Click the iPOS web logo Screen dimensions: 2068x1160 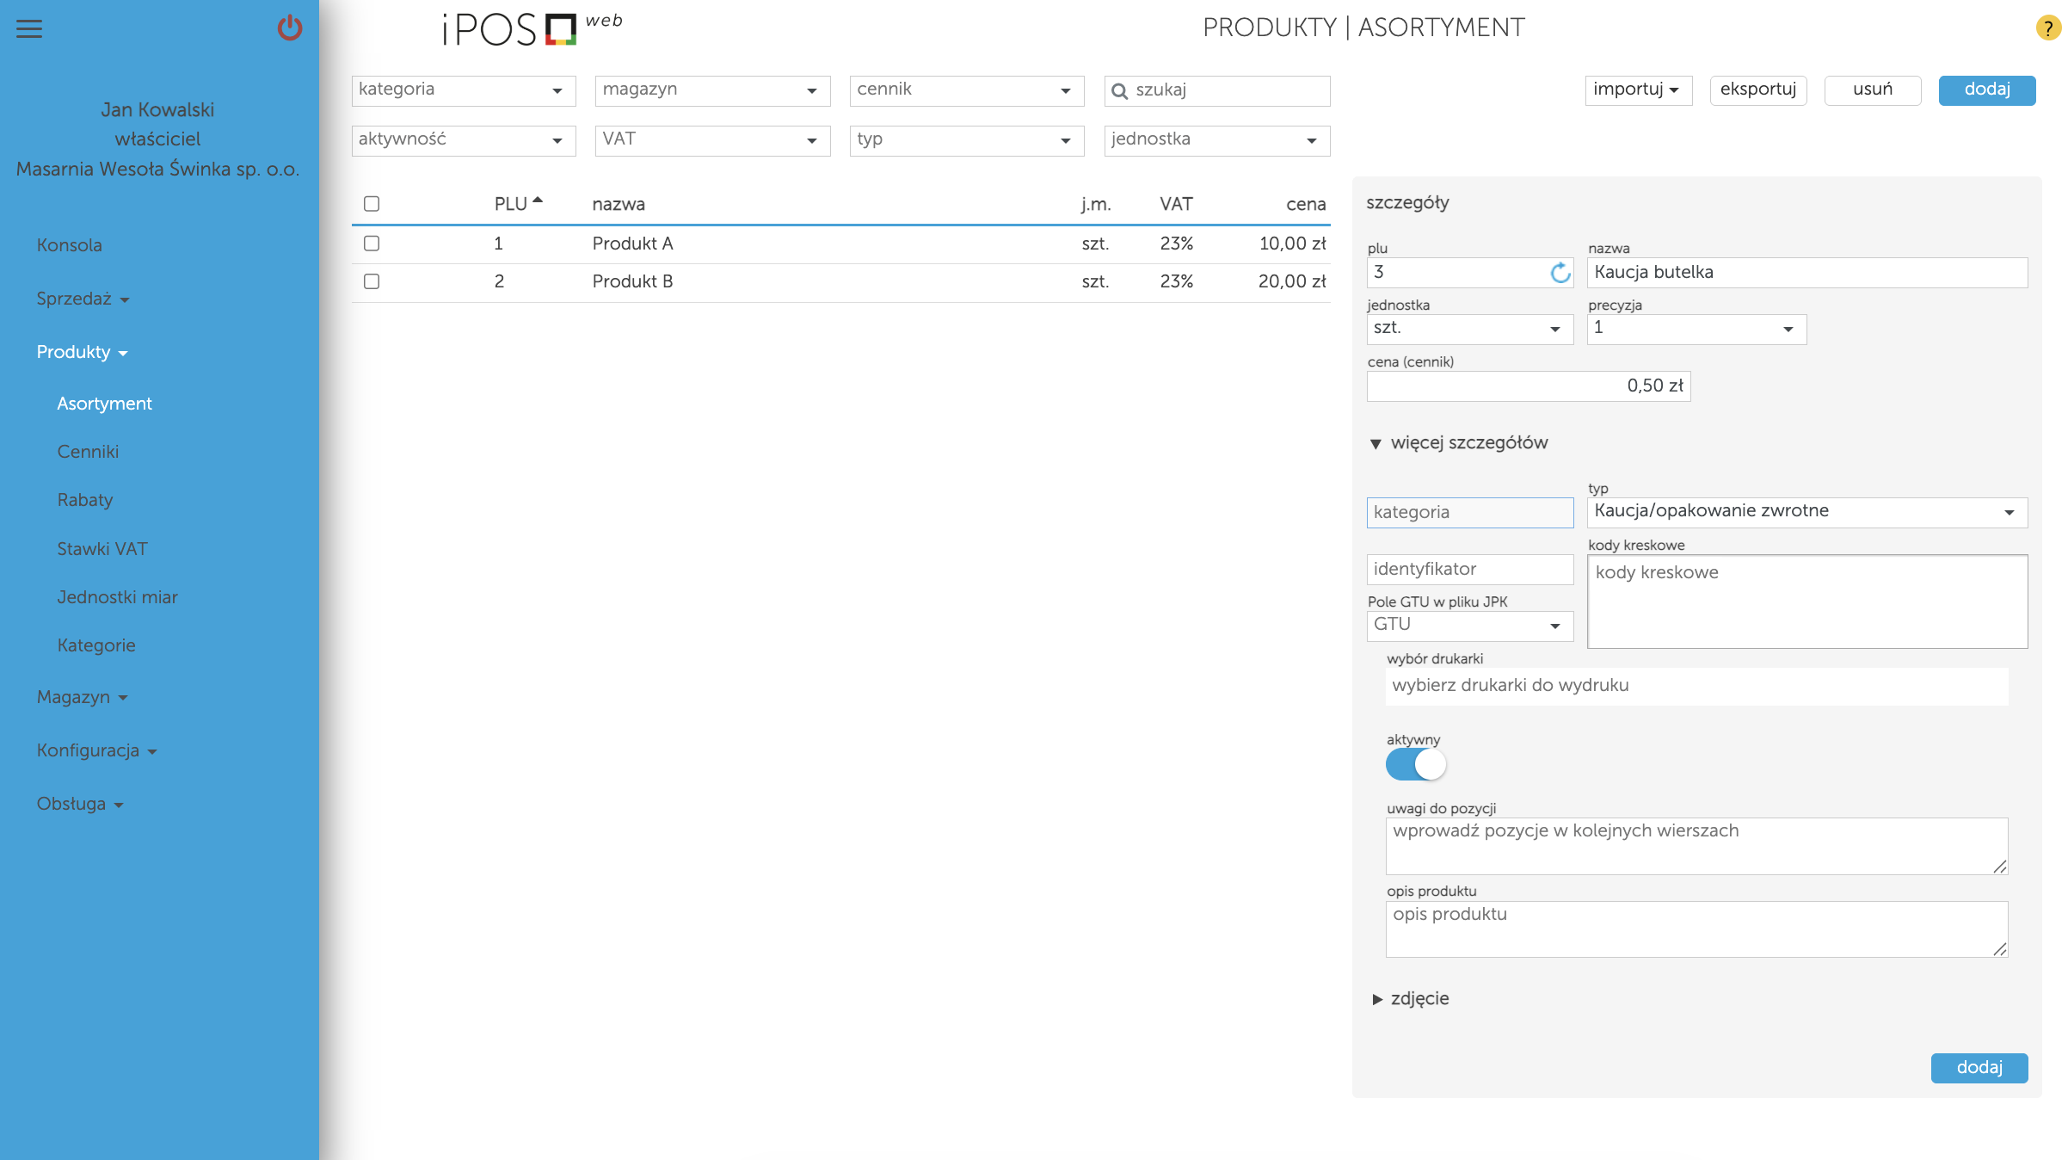pos(532,28)
